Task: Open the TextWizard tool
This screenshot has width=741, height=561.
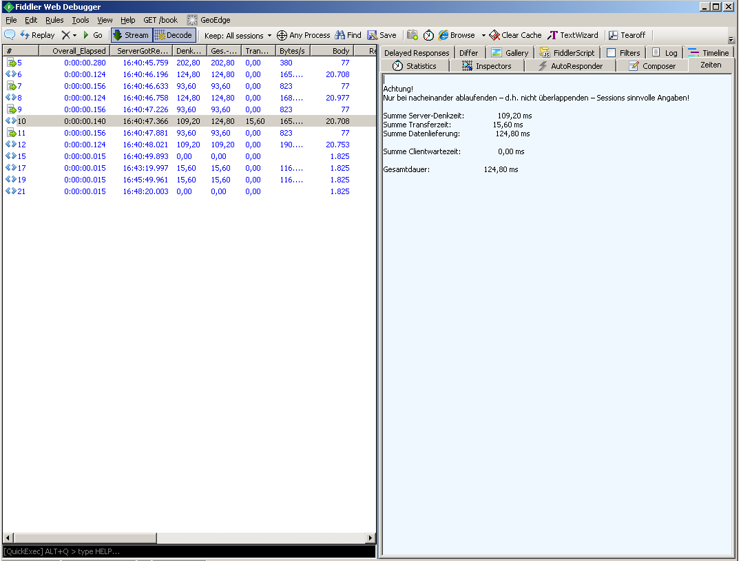Action: [573, 35]
